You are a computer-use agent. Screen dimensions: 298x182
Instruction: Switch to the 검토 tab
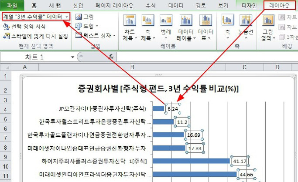201,6
